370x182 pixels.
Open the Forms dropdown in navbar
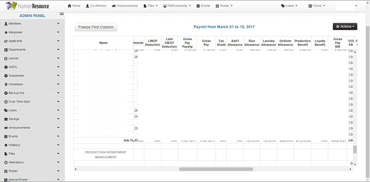tap(317, 6)
